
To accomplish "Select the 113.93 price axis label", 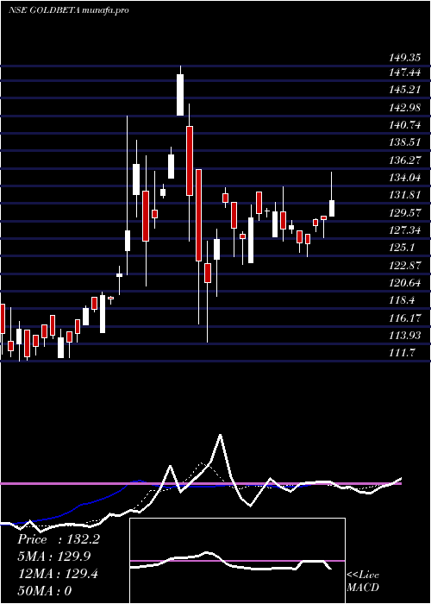I will [x=405, y=336].
